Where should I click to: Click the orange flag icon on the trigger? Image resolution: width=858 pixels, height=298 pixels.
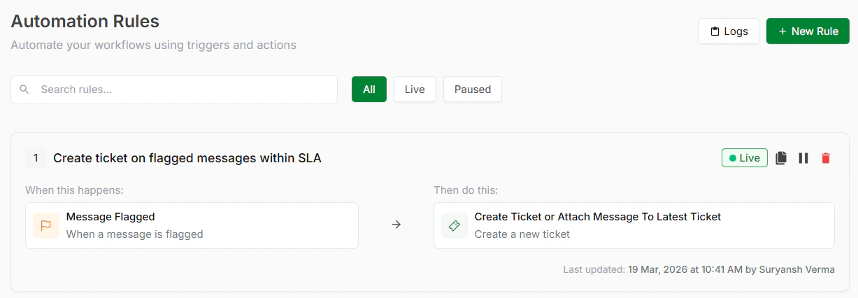(46, 225)
